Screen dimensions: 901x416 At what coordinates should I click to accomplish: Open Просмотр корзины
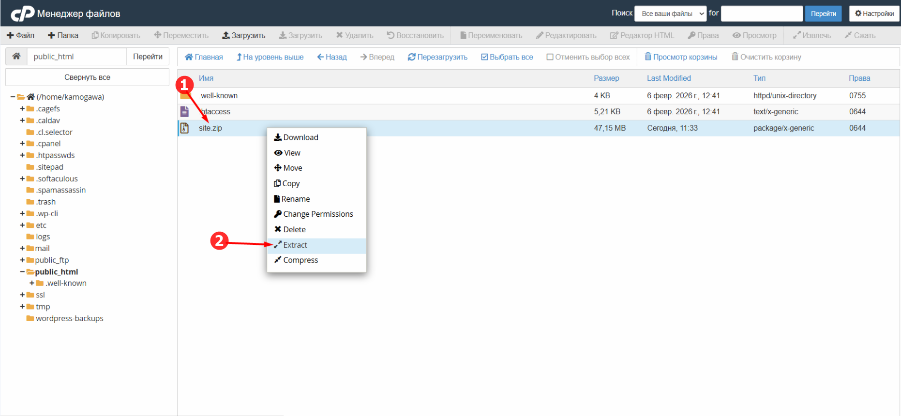coord(681,57)
